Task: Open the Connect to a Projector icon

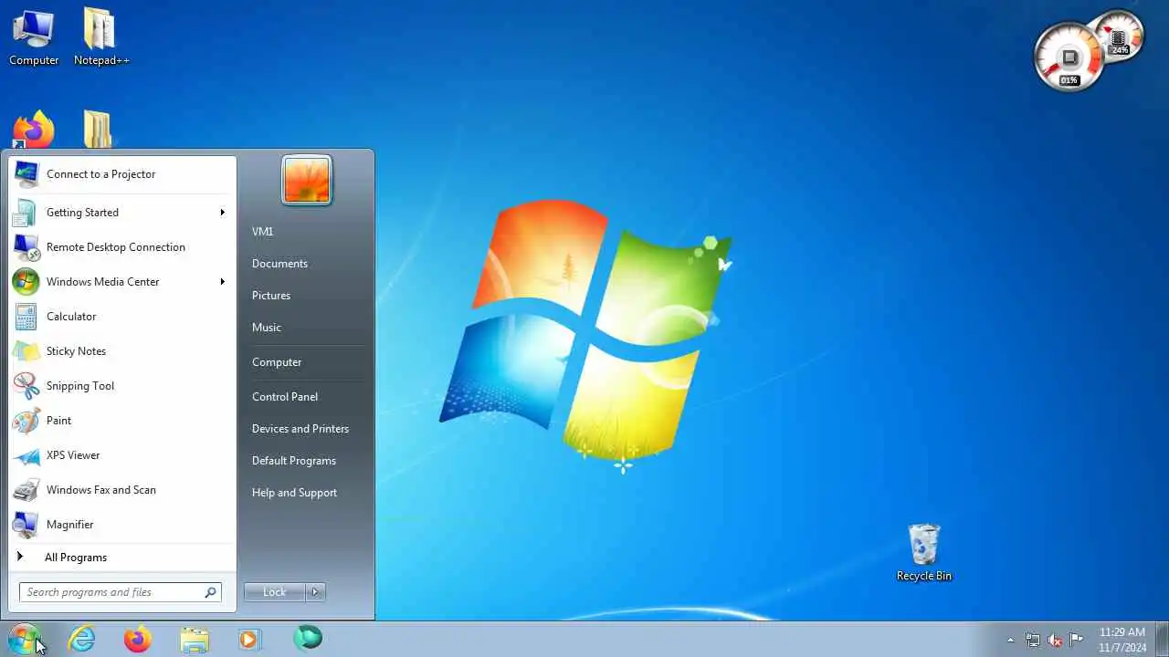Action: point(26,173)
